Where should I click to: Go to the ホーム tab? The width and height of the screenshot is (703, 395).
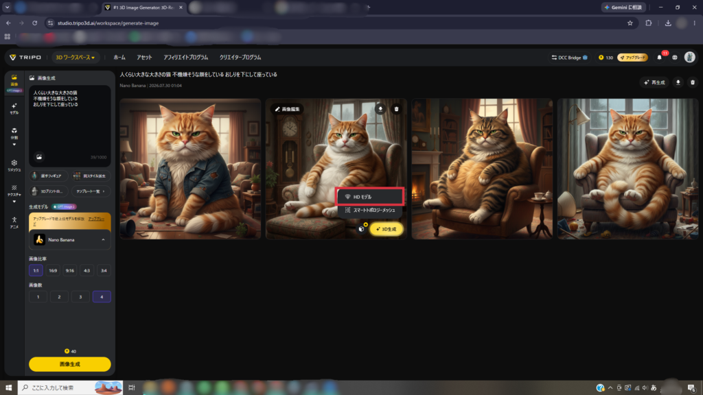(x=119, y=58)
